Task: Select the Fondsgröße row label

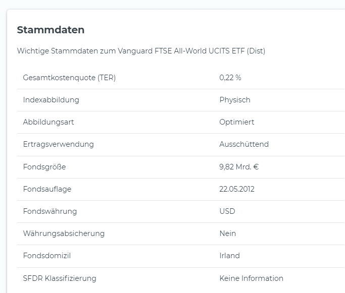Action: point(44,167)
